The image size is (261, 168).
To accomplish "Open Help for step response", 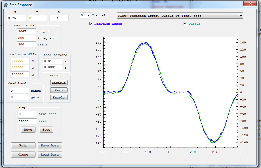I will [x=23, y=145].
